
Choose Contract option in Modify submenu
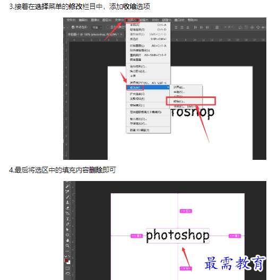[186, 102]
